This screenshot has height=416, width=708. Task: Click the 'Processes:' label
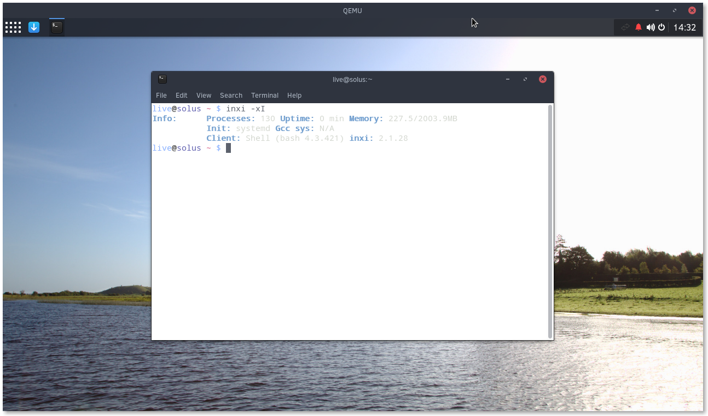pyautogui.click(x=231, y=118)
